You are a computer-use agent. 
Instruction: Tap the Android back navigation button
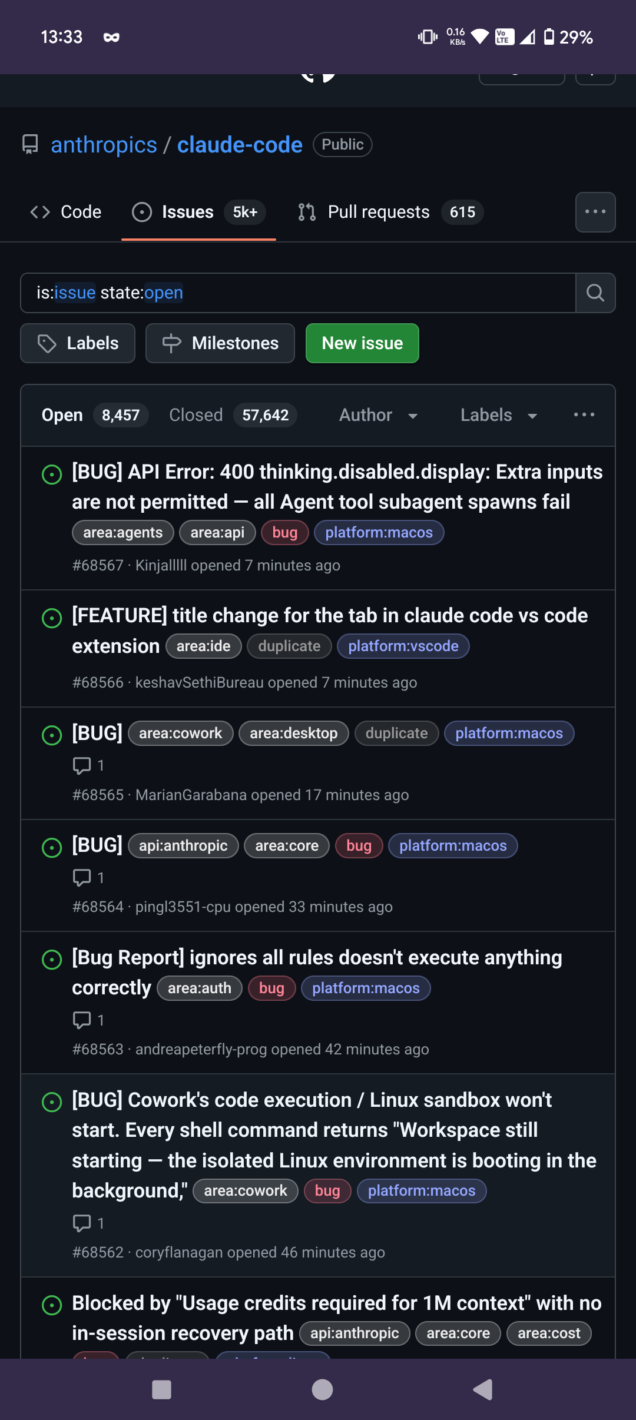click(482, 1389)
